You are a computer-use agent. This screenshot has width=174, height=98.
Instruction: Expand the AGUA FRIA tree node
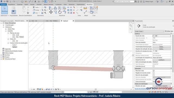click(x=6, y=29)
